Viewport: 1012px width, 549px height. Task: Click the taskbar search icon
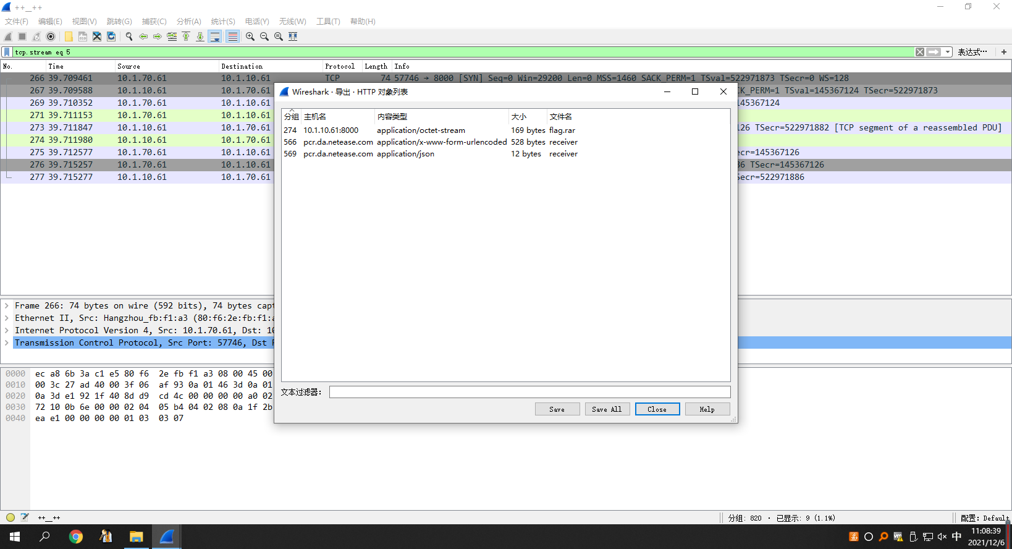click(44, 537)
